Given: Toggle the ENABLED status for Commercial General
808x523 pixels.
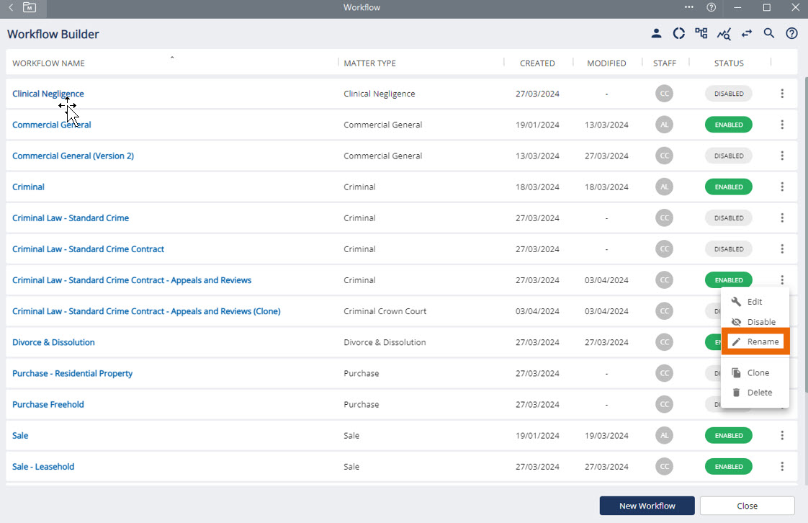Looking at the screenshot, I should coord(728,125).
